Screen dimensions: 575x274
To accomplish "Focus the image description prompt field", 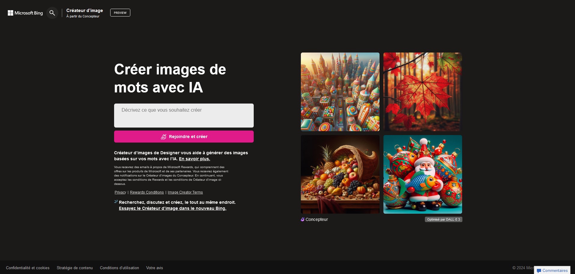I will point(184,116).
